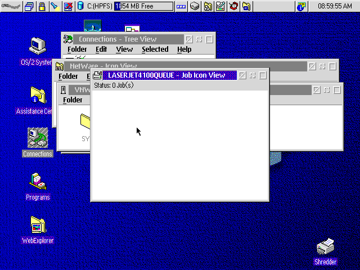
Task: Click the shutdown computer icon with red X
Action: coord(68,6)
